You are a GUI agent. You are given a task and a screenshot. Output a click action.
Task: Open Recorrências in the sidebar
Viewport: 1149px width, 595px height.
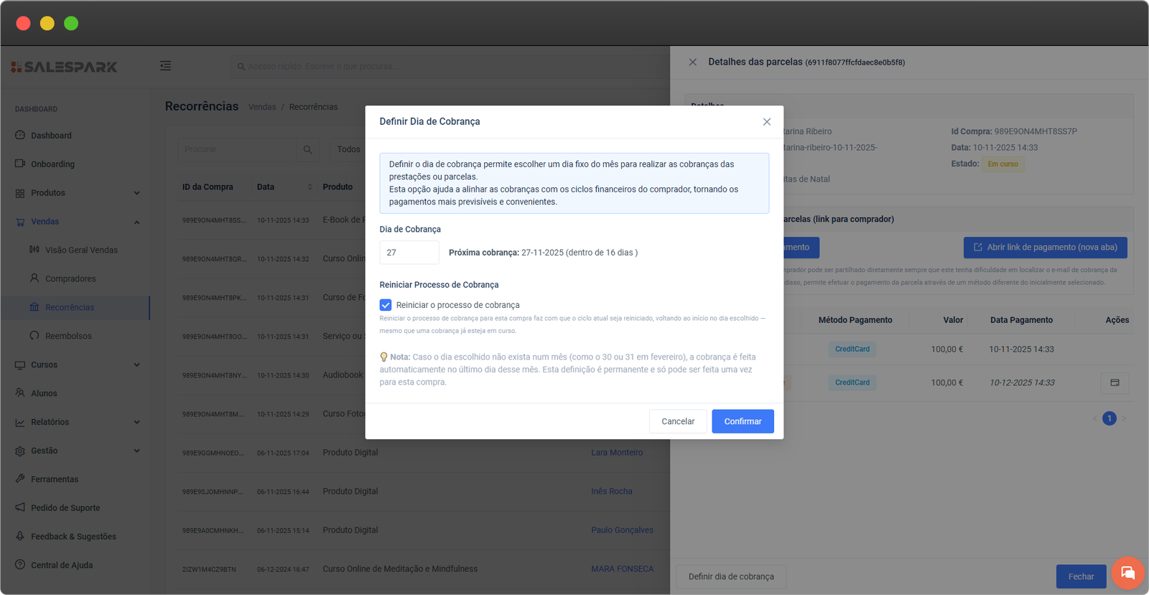point(69,307)
